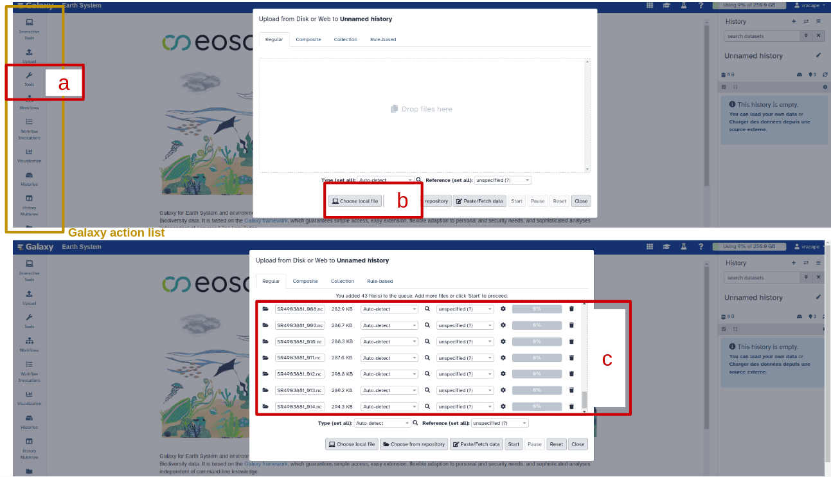Switch to Rule-based tab in the queued-files dialog
The width and height of the screenshot is (831, 477).
379,281
